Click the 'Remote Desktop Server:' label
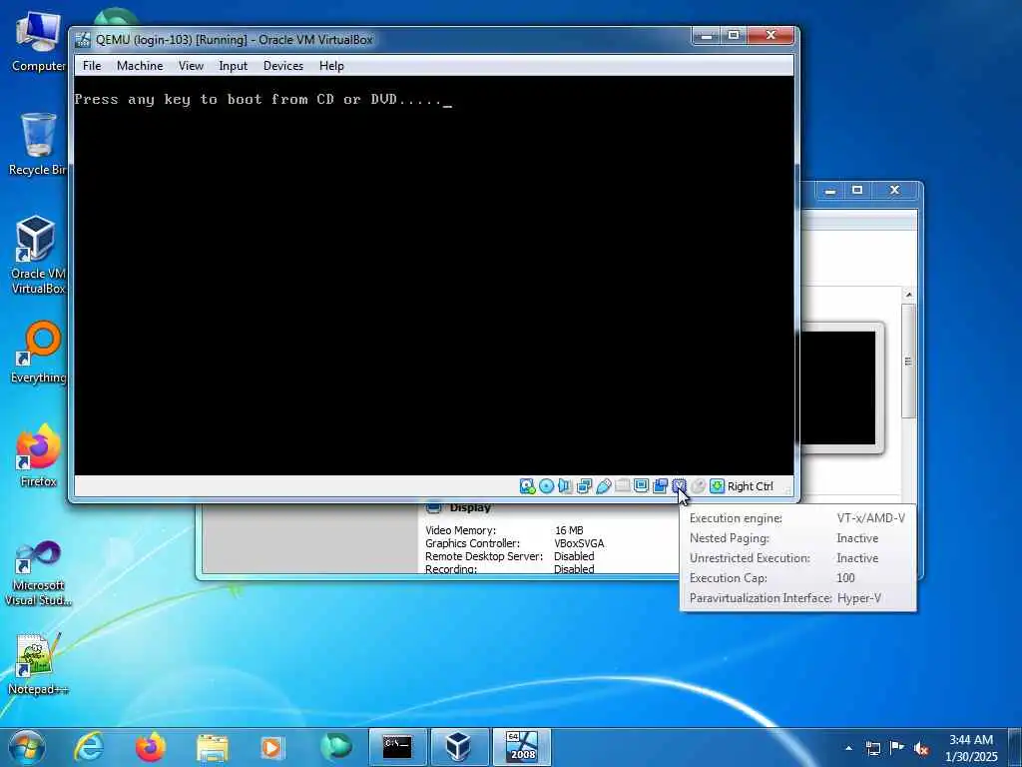The image size is (1022, 767). tap(484, 556)
